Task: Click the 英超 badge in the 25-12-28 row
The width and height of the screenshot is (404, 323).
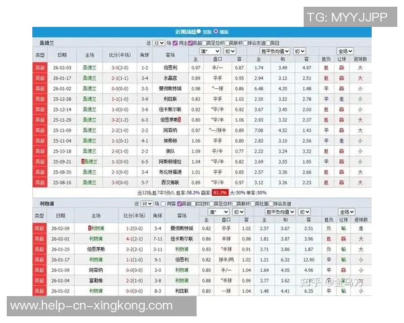Action: click(40, 99)
